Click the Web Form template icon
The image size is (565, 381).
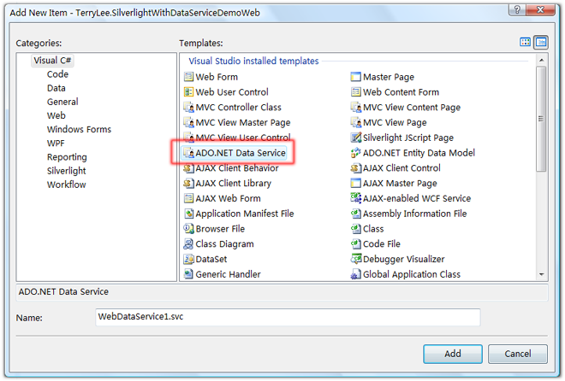pos(188,77)
